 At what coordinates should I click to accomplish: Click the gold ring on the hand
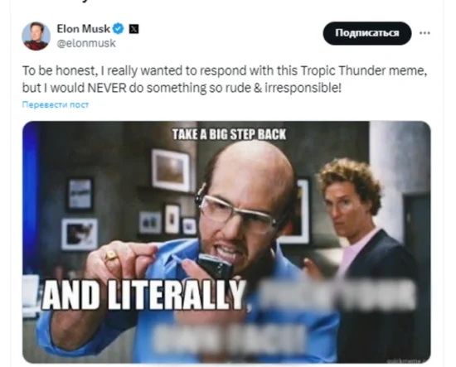(111, 255)
